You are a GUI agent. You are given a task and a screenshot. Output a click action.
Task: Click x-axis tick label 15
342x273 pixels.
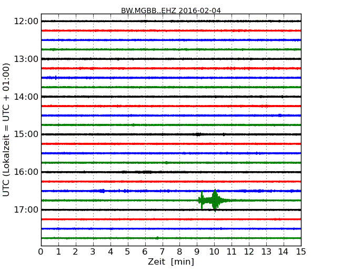(301, 252)
